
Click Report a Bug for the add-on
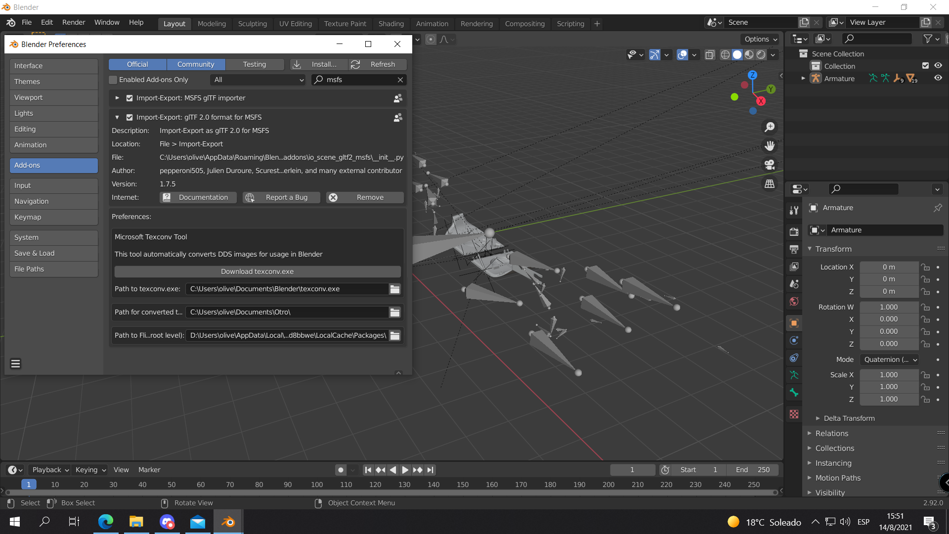(281, 197)
